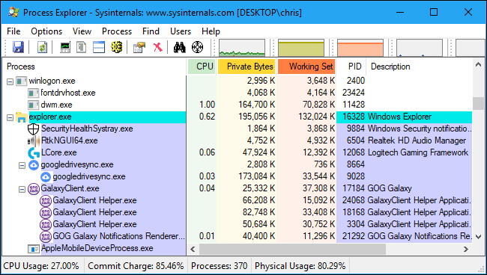Click the Refresh Now toolbar icon

(42, 47)
